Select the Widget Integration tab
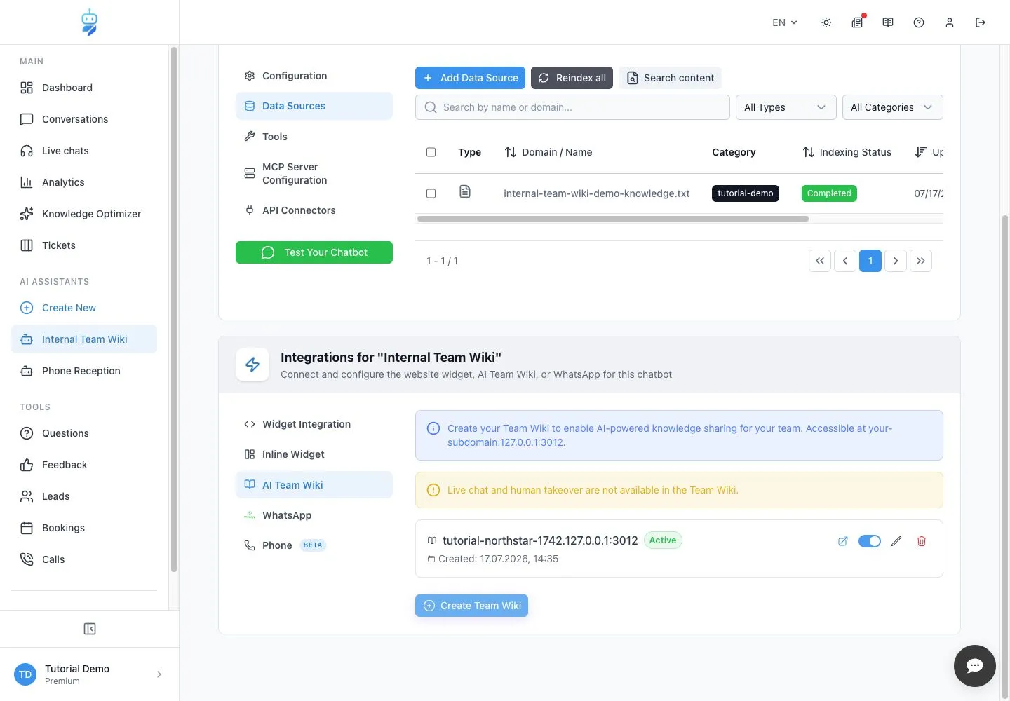Viewport: 1010px width, 701px height. [314, 424]
